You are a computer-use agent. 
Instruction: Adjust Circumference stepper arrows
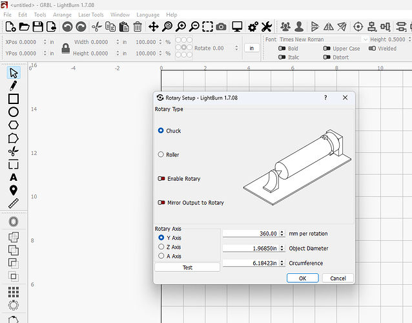(282, 263)
